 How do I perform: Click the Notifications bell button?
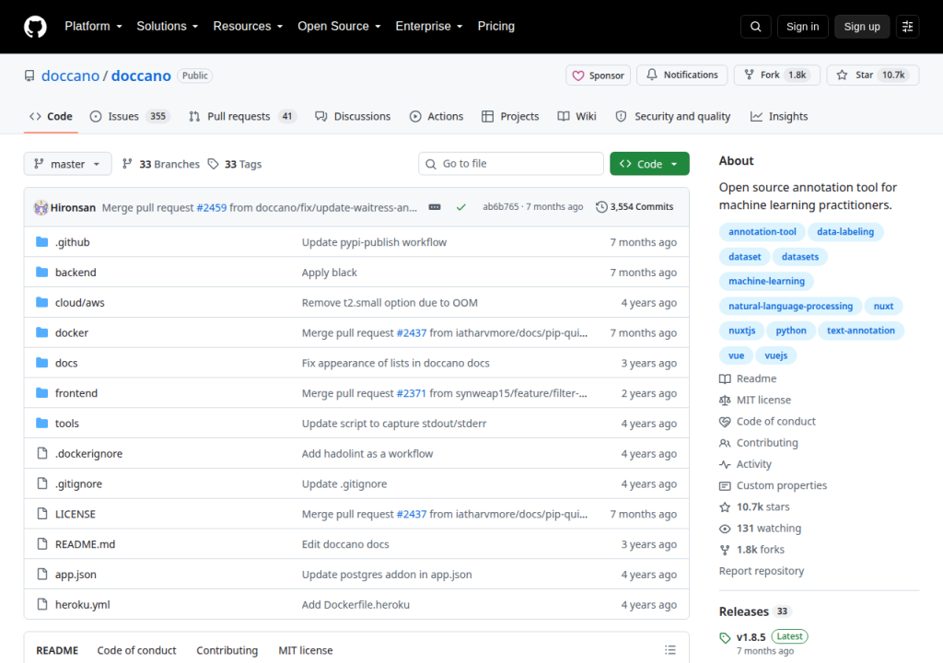pyautogui.click(x=682, y=75)
